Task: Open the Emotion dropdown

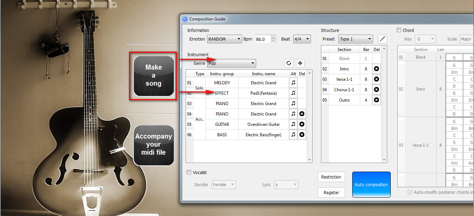Action: 225,39
